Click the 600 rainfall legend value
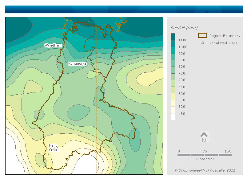Image resolution: width=243 pixels, height=183 pixels. pyautogui.click(x=181, y=94)
